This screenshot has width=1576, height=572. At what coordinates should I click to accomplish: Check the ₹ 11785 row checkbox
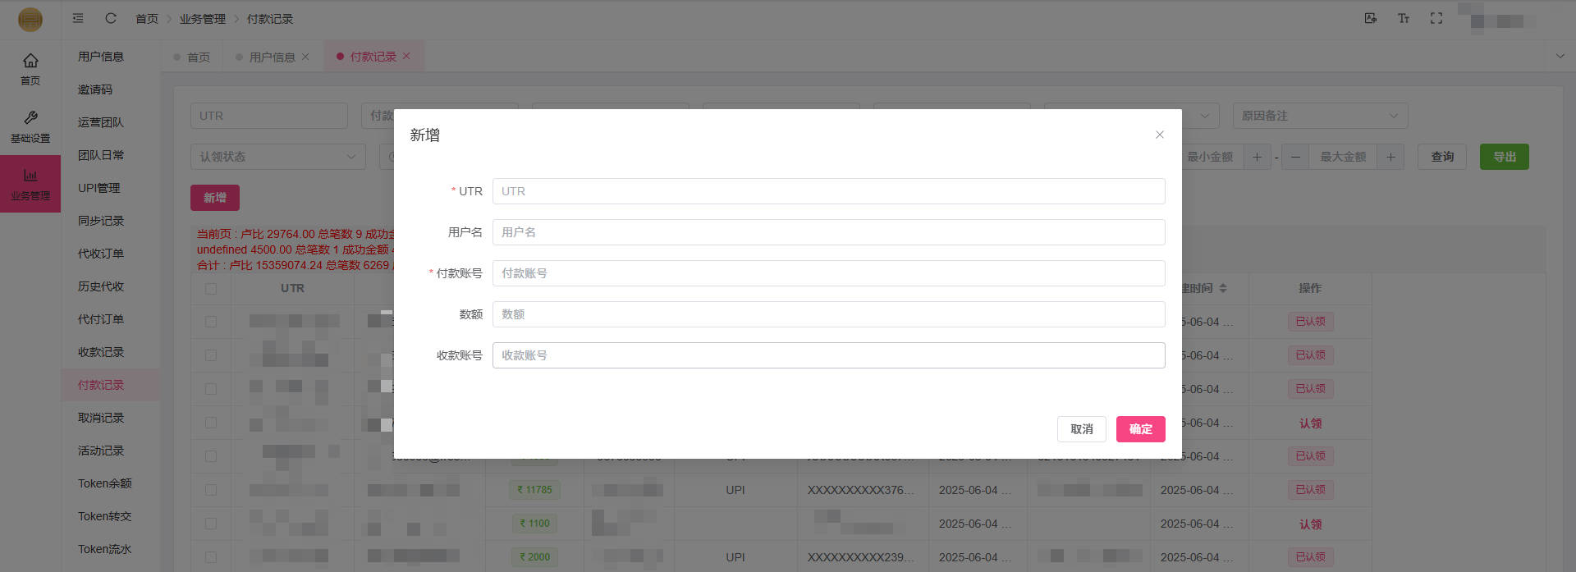211,490
